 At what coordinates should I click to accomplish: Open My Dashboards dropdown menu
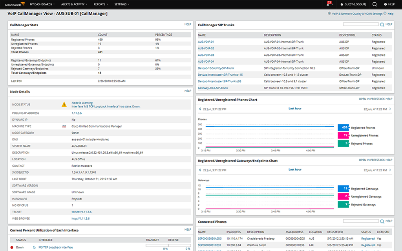tap(42, 4)
